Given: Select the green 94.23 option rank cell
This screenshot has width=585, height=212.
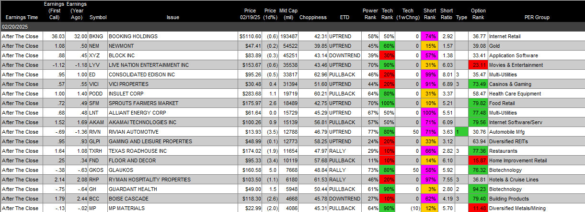Looking at the screenshot, I should (478, 189).
